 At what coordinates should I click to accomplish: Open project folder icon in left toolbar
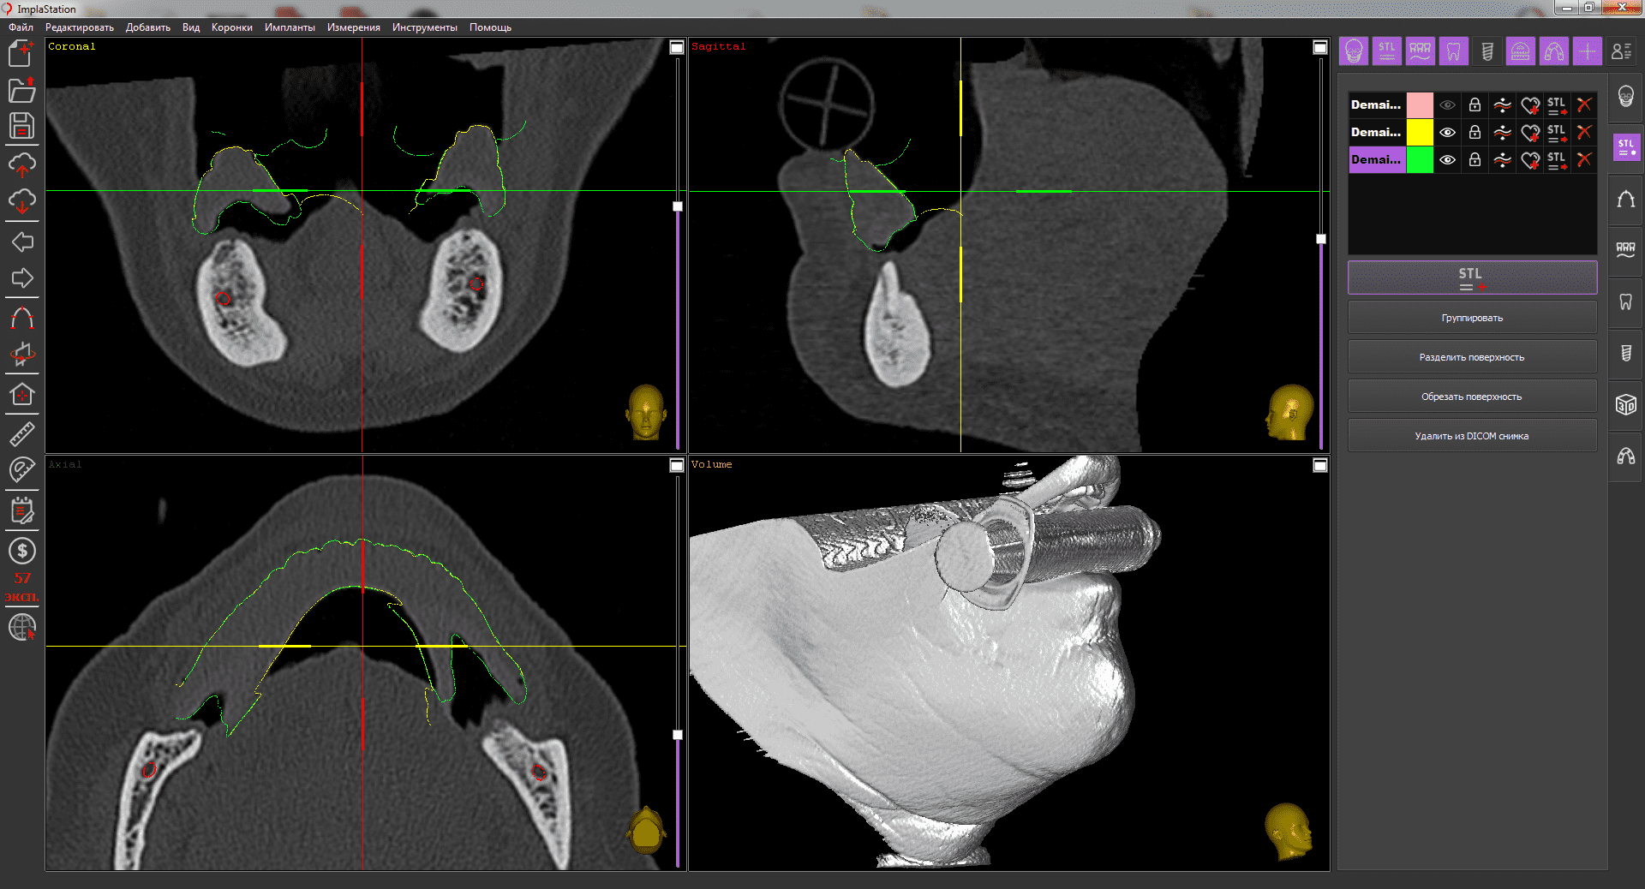(21, 90)
